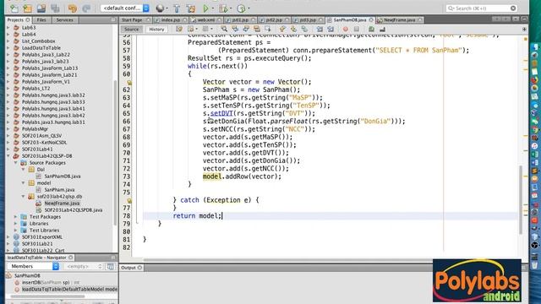Viewport: 541px width, 304px height.
Task: Click the Shift Line Left icon
Action: coord(320,30)
